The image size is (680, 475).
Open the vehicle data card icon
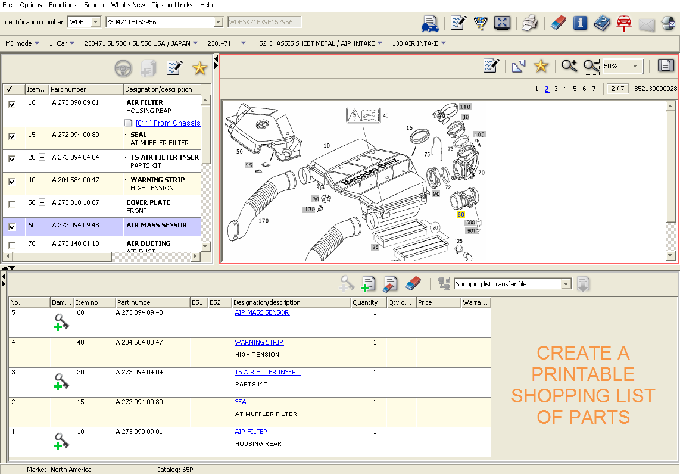(x=429, y=23)
